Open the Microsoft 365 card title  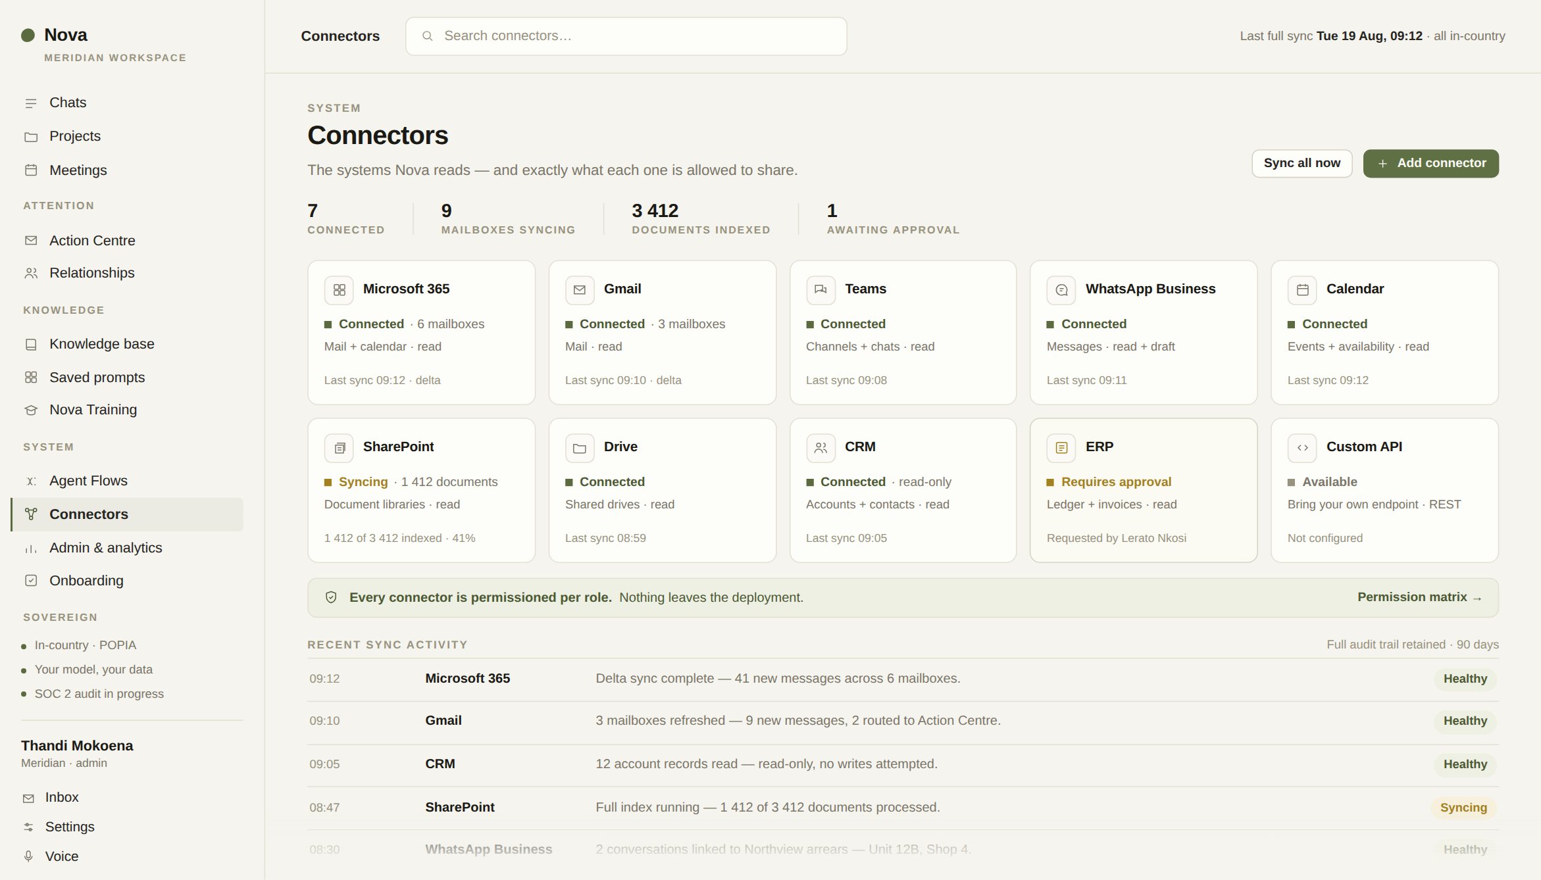click(406, 289)
